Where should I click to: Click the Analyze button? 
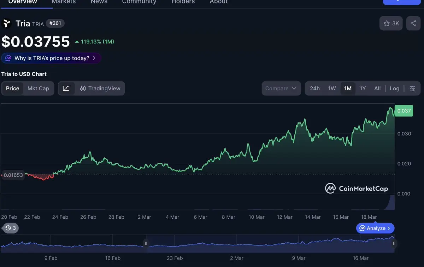(375, 228)
